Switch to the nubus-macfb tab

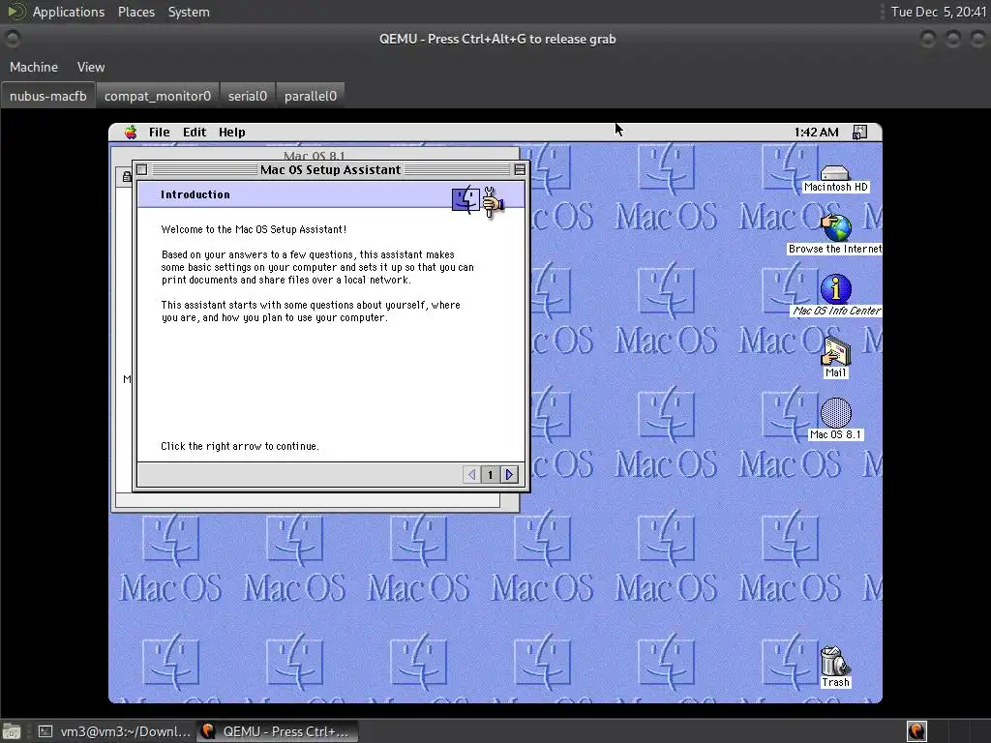48,96
